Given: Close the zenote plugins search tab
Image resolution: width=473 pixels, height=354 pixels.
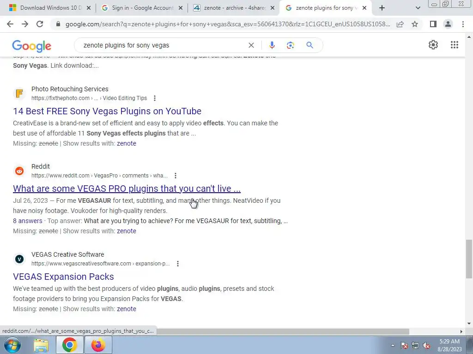Looking at the screenshot, I should (x=364, y=8).
